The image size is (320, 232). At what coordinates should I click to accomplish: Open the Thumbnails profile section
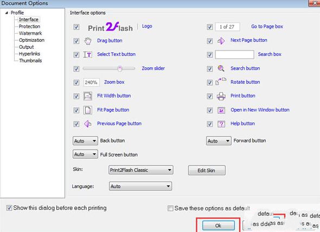30,61
